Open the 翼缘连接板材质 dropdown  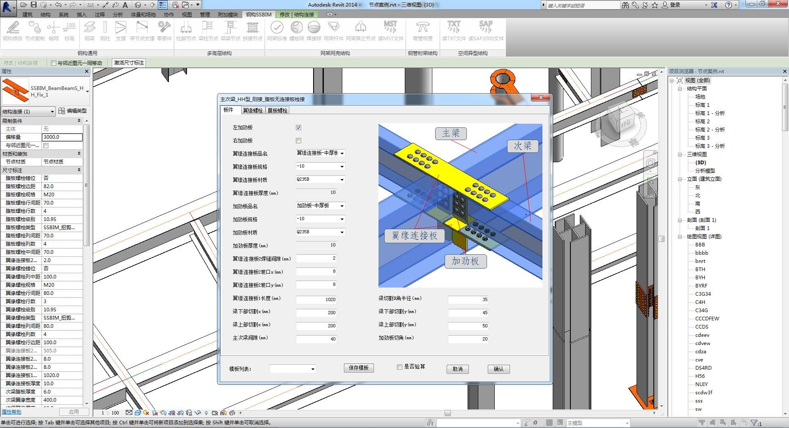coord(341,180)
